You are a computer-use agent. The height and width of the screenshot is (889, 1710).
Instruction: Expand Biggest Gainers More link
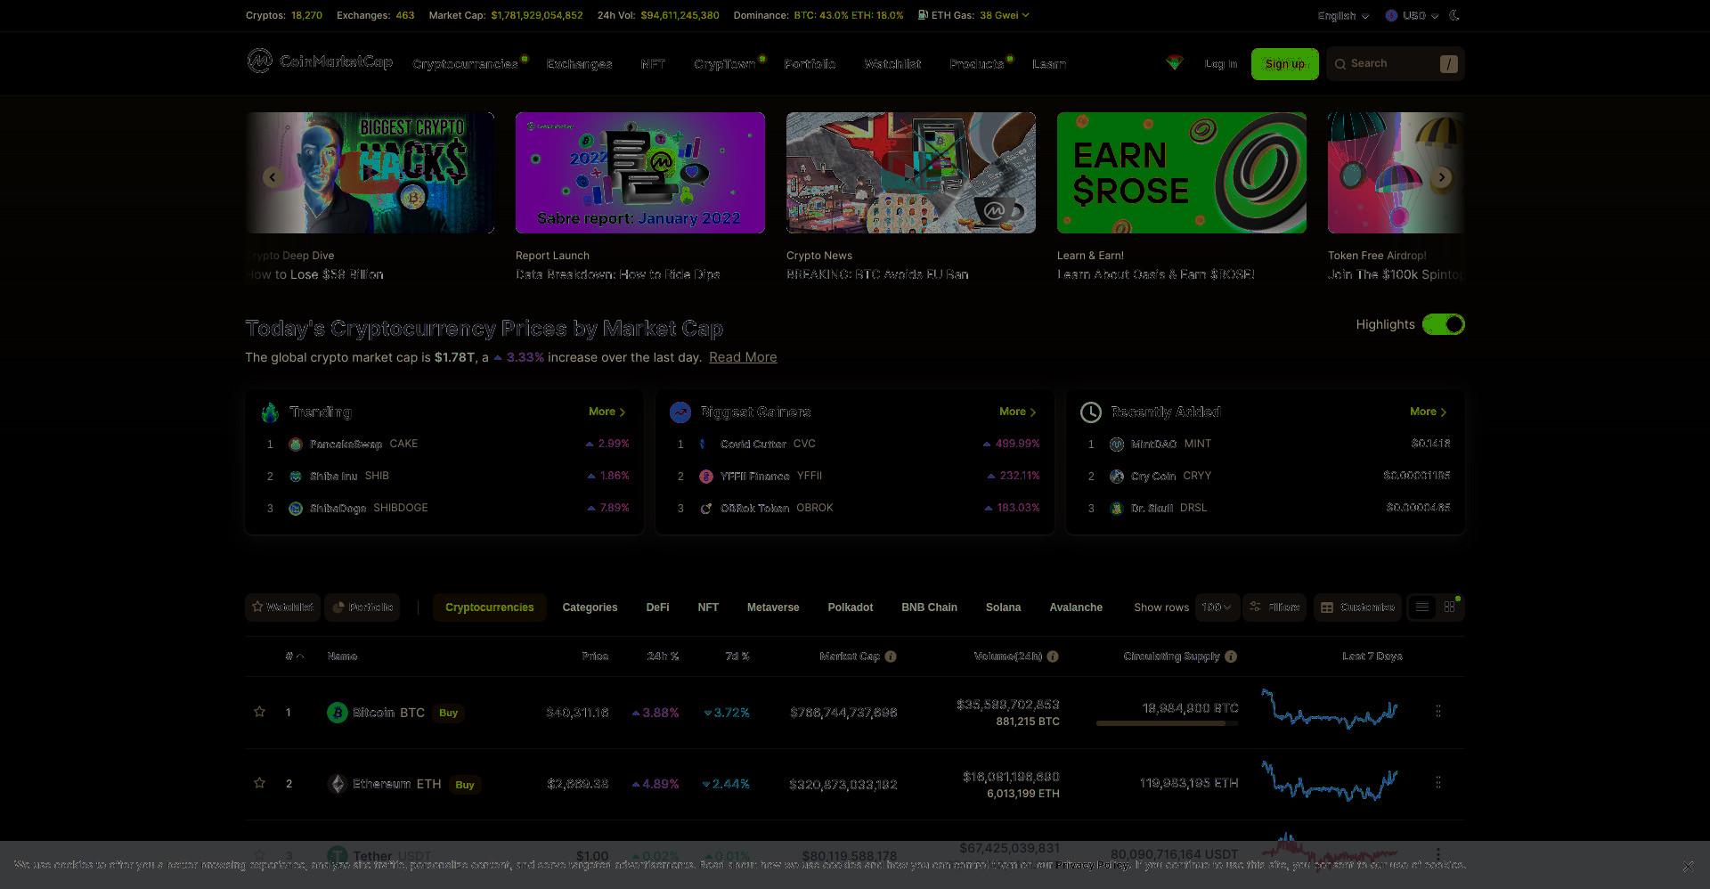[1018, 412]
